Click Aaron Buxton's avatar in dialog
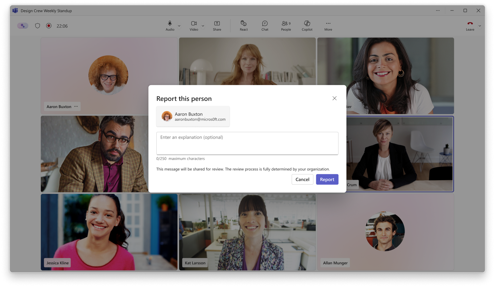Image resolution: width=495 pixels, height=287 pixels. 167,116
